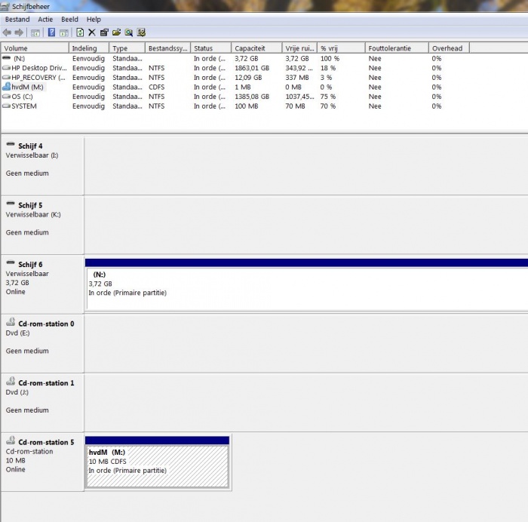Click the OS (C:) drive icon
The image size is (528, 522).
(6, 97)
